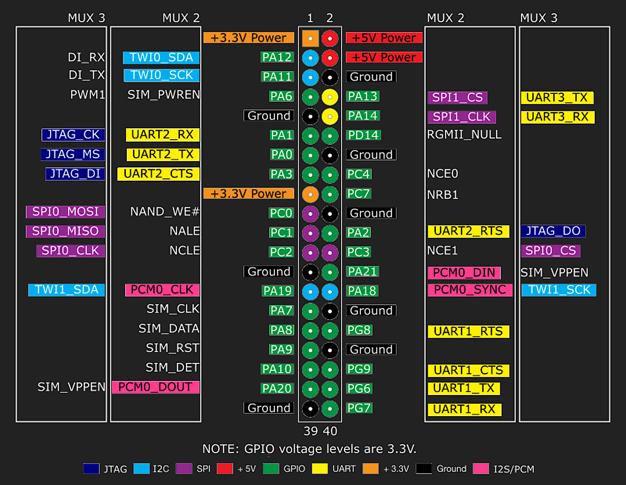Select the SPI0_CLK label
The width and height of the screenshot is (626, 485).
(70, 251)
